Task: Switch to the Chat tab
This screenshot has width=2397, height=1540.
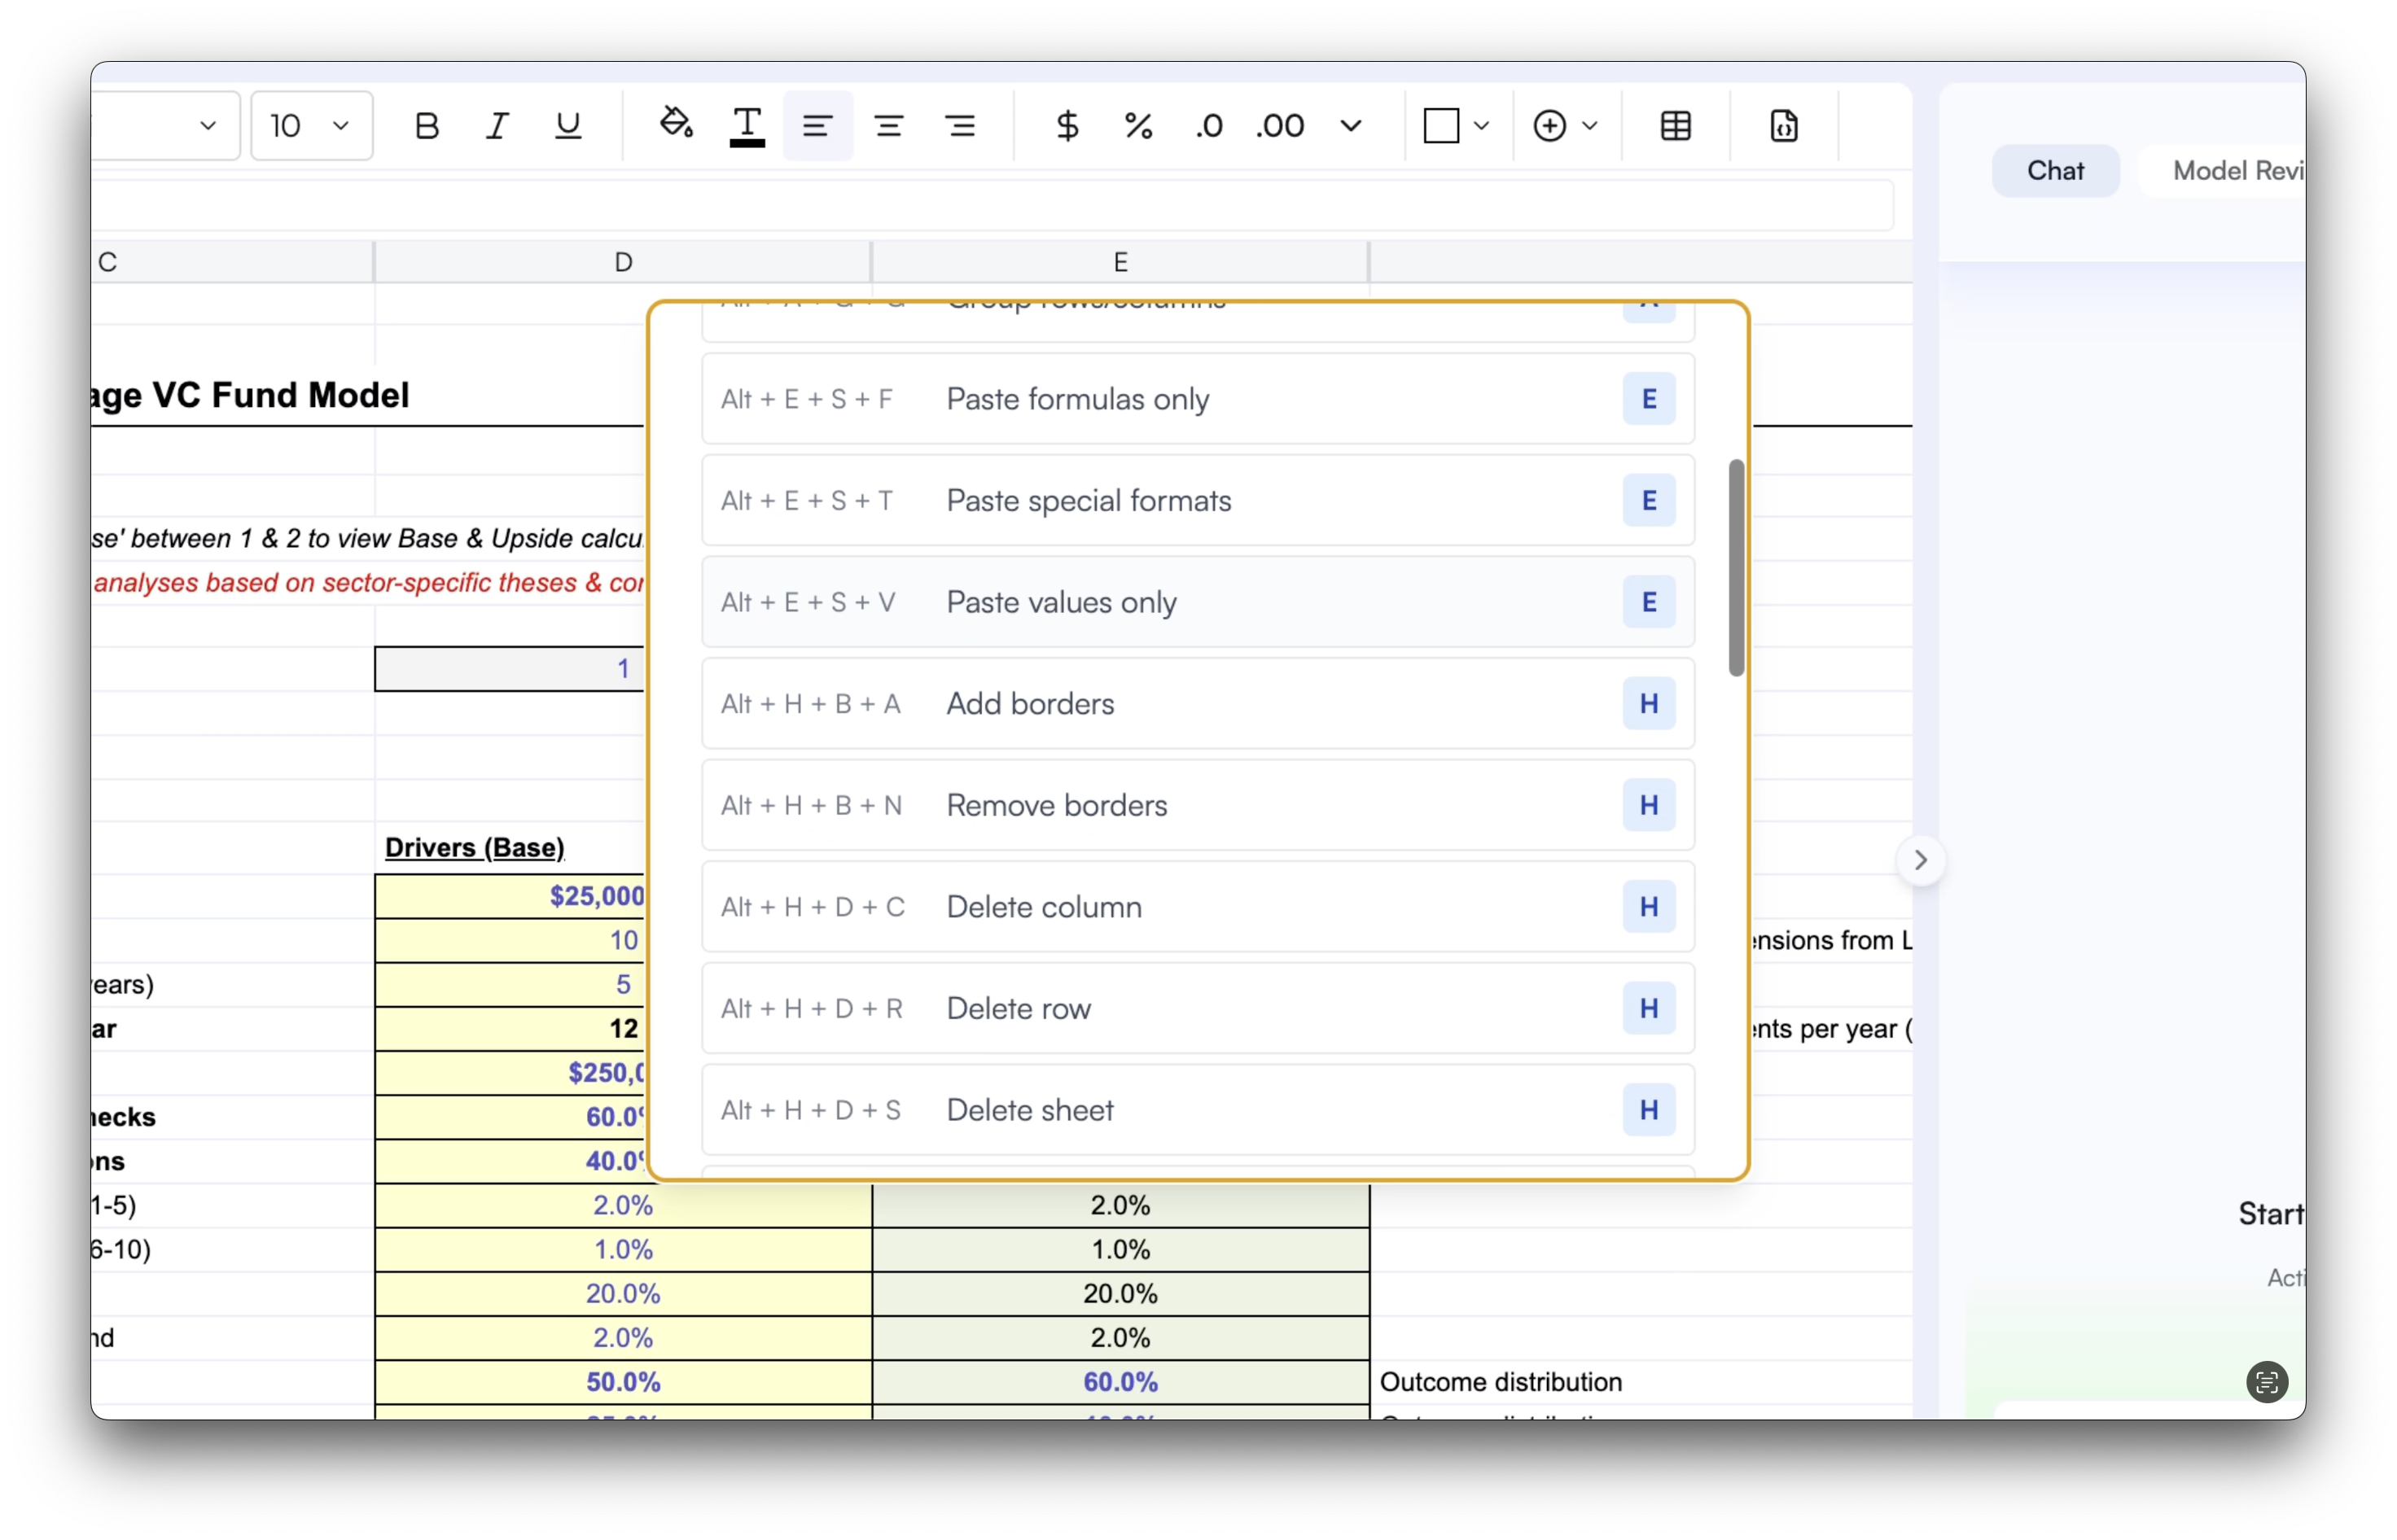Action: [x=2055, y=171]
